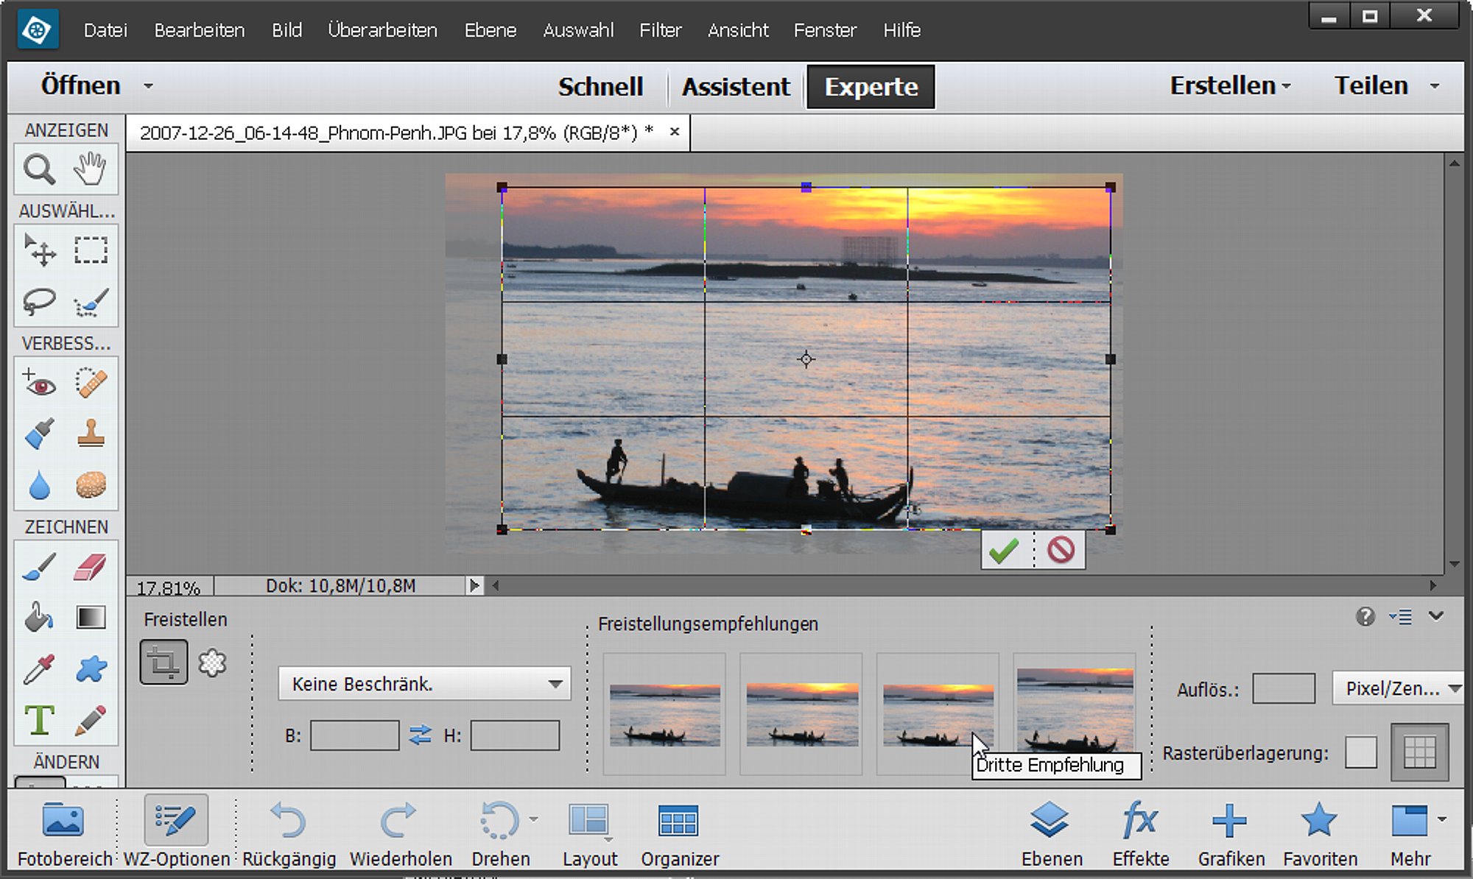Open the Pixel/Zen... units dropdown

1399,688
